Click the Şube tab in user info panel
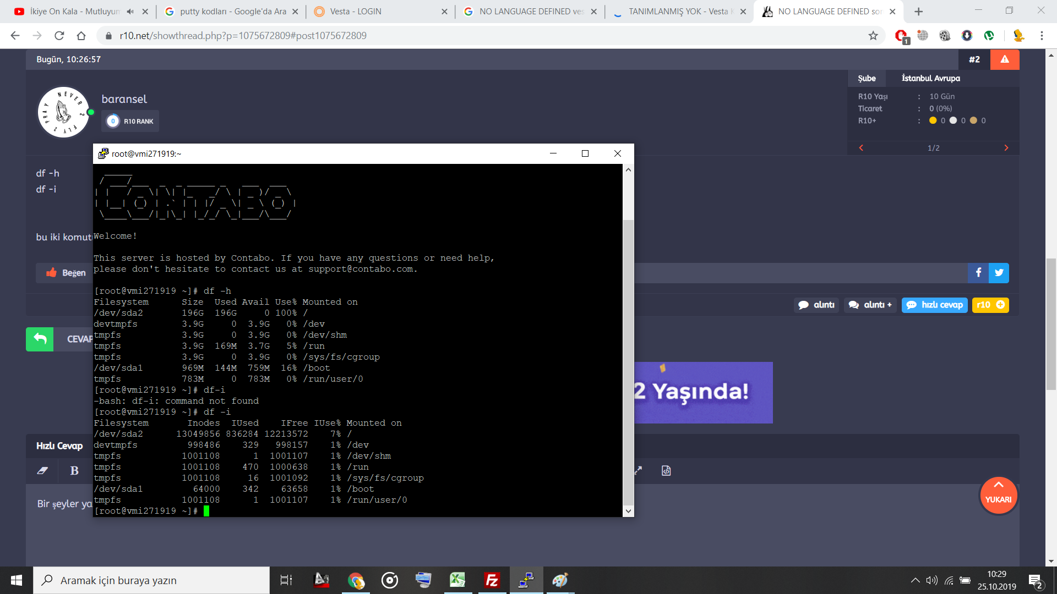Viewport: 1057px width, 594px height. coord(867,78)
